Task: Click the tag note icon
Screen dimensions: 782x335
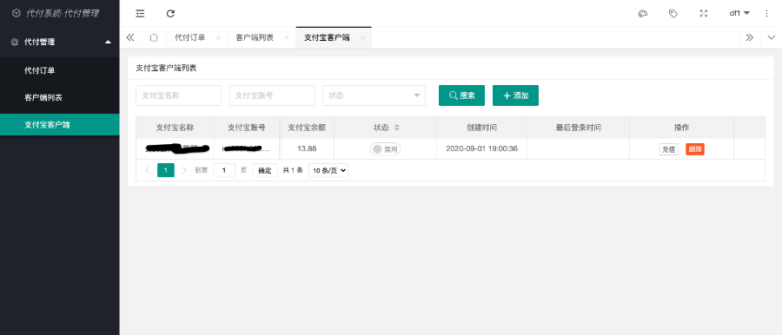Action: point(673,14)
